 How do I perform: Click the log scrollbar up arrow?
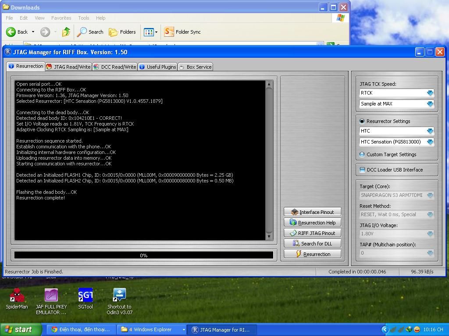coord(269,84)
